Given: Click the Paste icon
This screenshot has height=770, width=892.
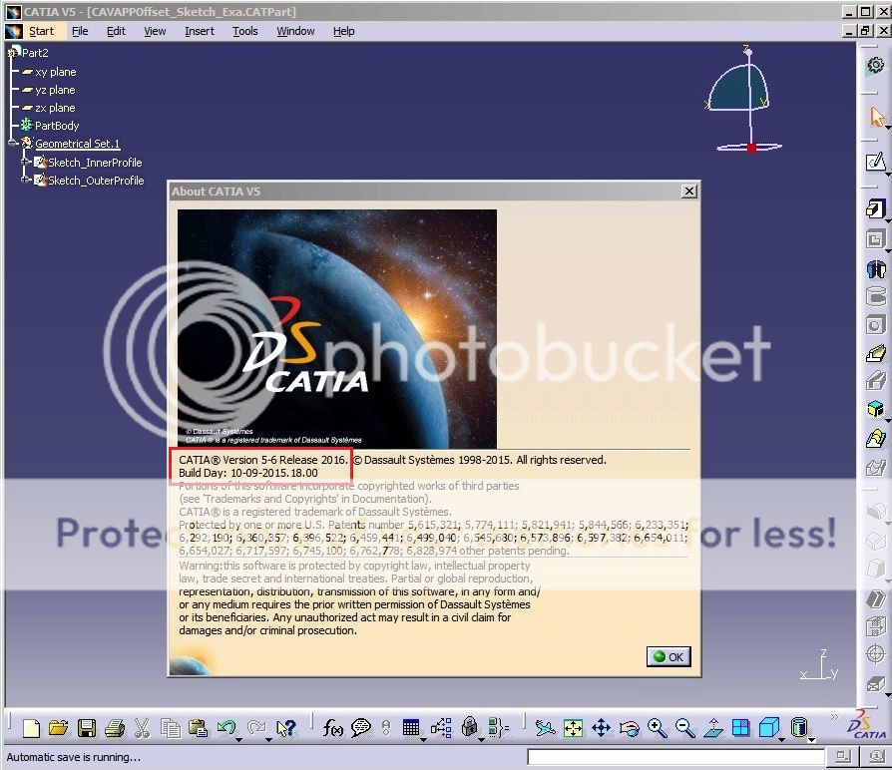Looking at the screenshot, I should coord(199,728).
